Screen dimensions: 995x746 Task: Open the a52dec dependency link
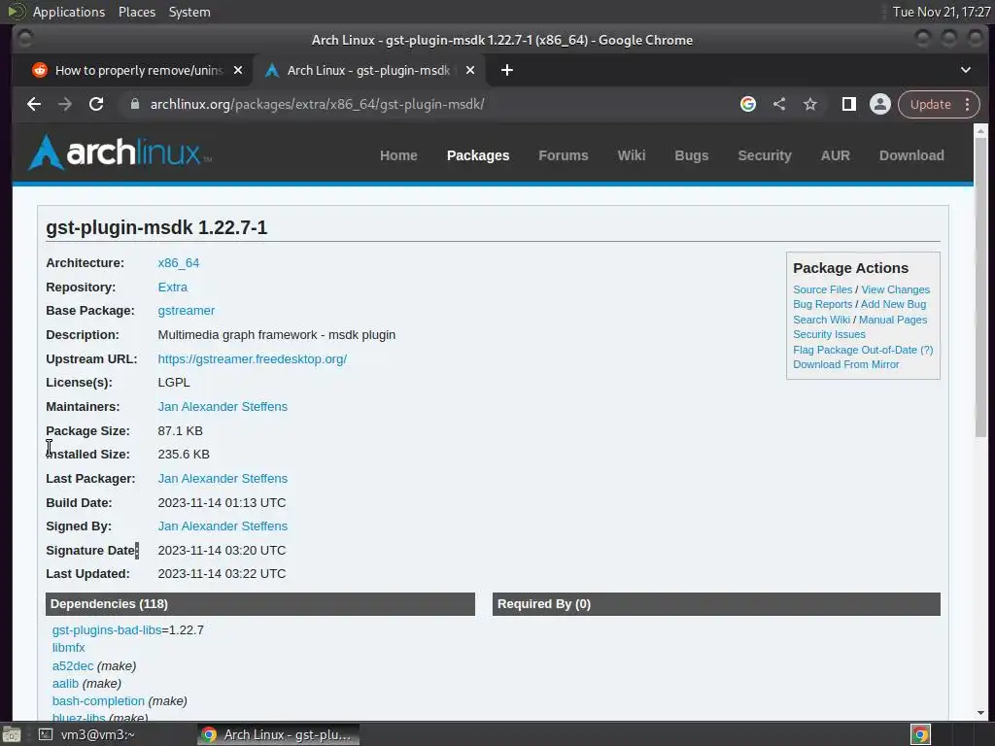tap(72, 666)
